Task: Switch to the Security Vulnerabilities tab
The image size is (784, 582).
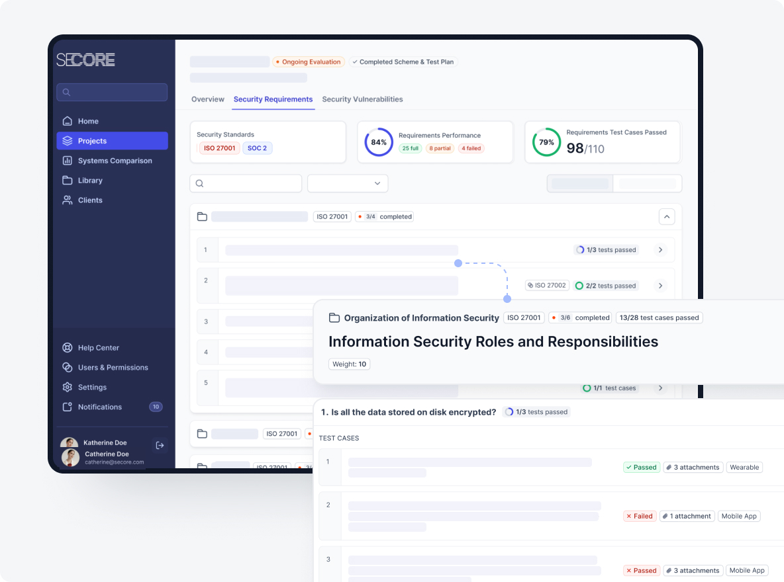Action: click(x=362, y=99)
